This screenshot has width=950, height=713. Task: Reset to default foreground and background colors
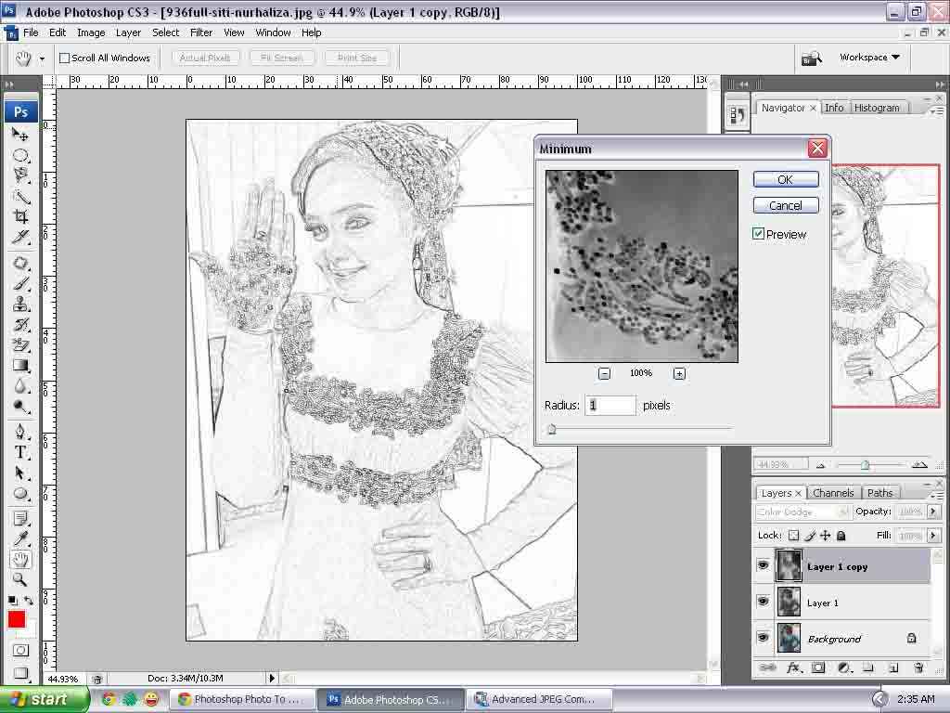tap(12, 601)
